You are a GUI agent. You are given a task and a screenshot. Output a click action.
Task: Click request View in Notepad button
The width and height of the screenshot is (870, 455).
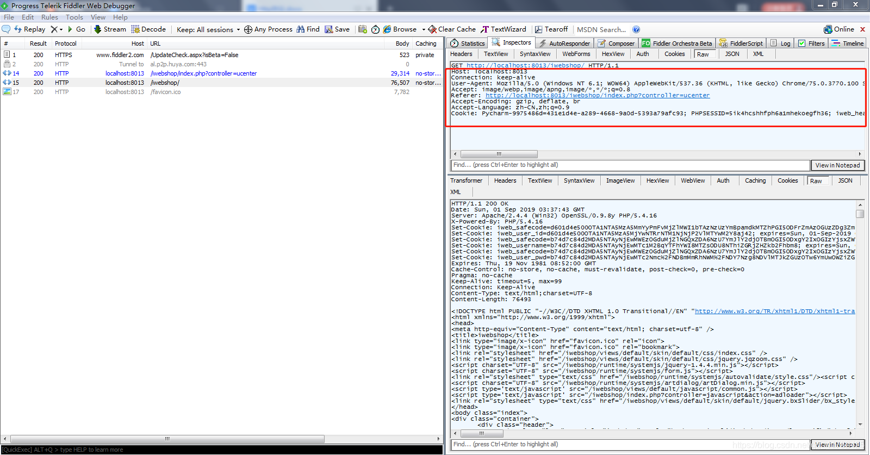(x=837, y=165)
